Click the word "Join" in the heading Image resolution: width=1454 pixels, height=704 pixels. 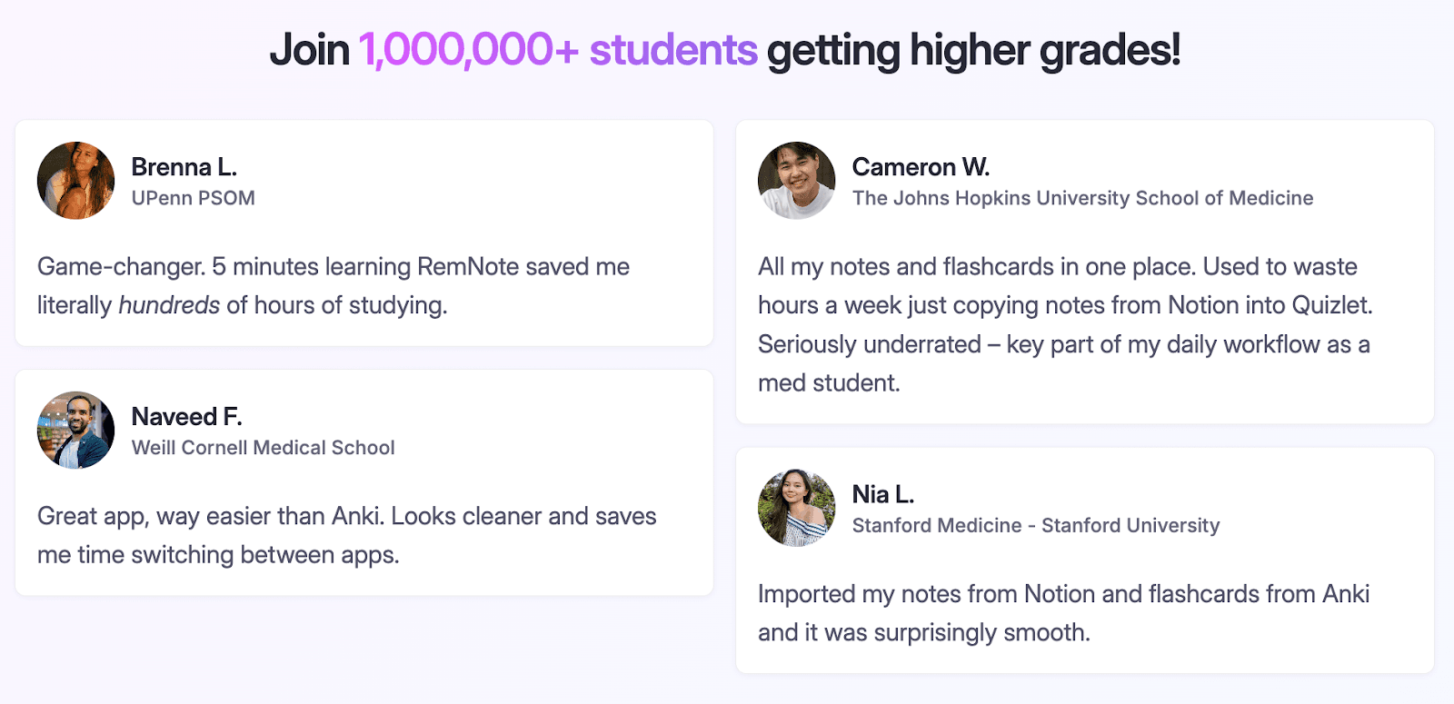click(x=309, y=50)
